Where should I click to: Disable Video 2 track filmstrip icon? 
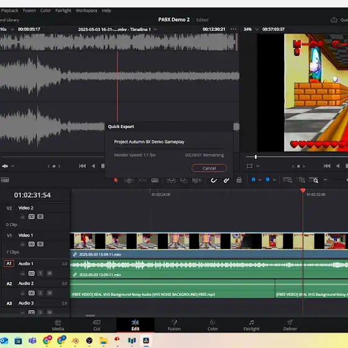pyautogui.click(x=40, y=217)
